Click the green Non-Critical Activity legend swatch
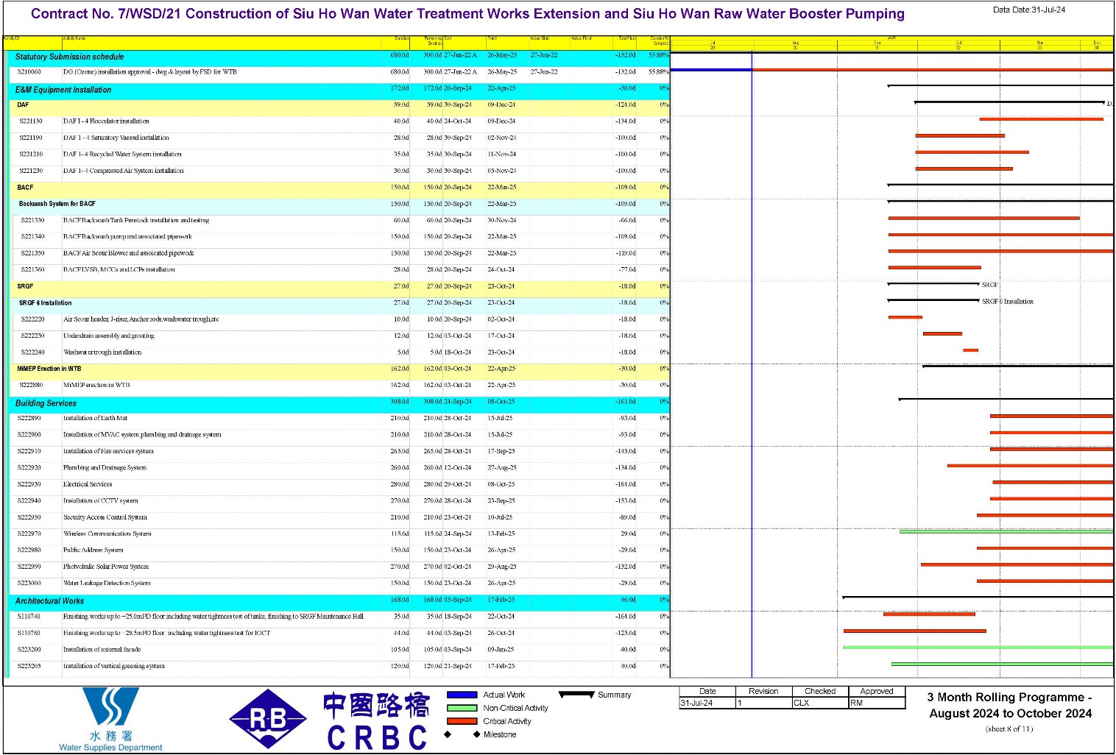This screenshot has height=755, width=1116. pos(462,708)
